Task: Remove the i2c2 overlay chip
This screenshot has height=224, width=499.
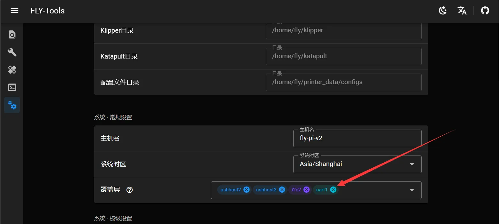Action: 306,190
